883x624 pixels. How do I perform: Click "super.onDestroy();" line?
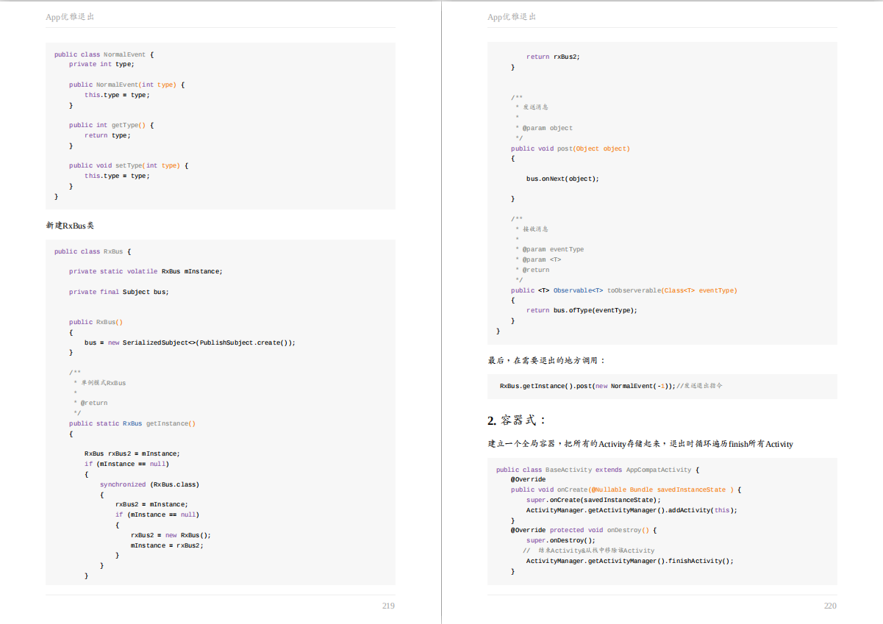point(561,540)
